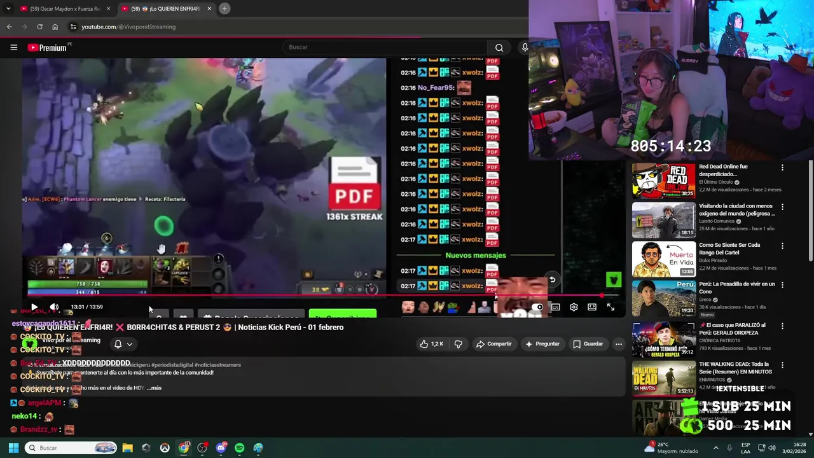The image size is (814, 458).
Task: Click the YouTube Premium logo
Action: [47, 48]
